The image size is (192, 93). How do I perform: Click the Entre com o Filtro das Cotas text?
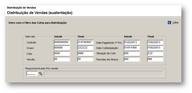[38, 23]
